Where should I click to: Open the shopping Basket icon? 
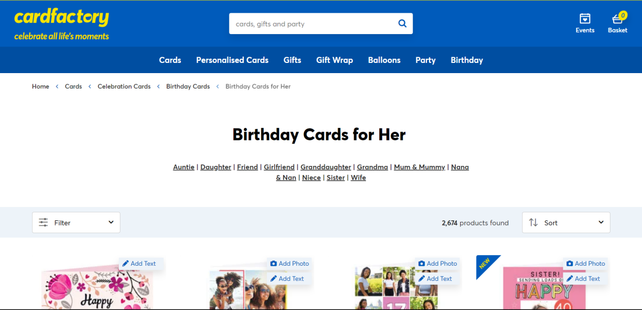pyautogui.click(x=617, y=19)
